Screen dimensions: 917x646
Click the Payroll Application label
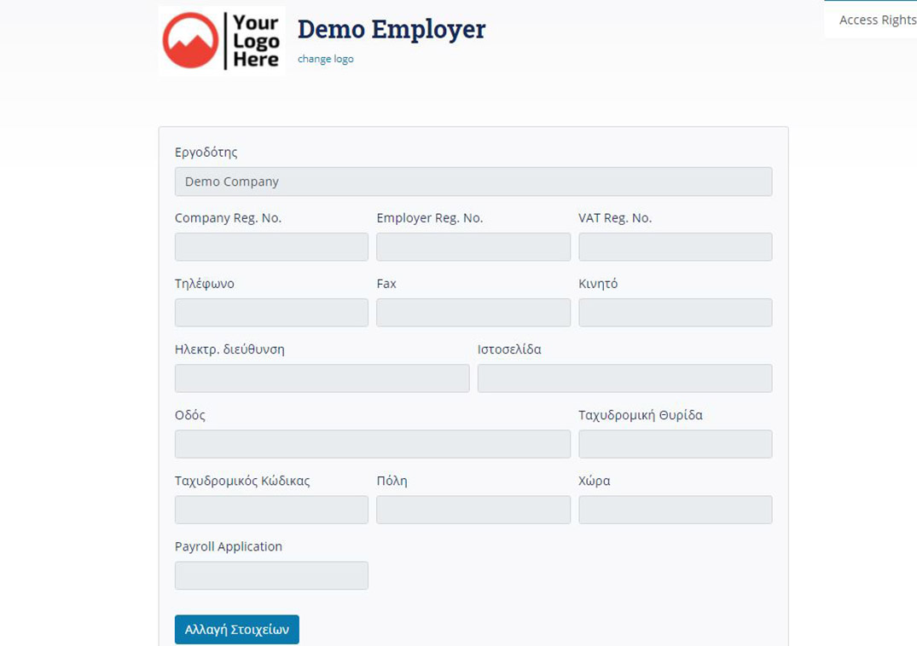[229, 546]
